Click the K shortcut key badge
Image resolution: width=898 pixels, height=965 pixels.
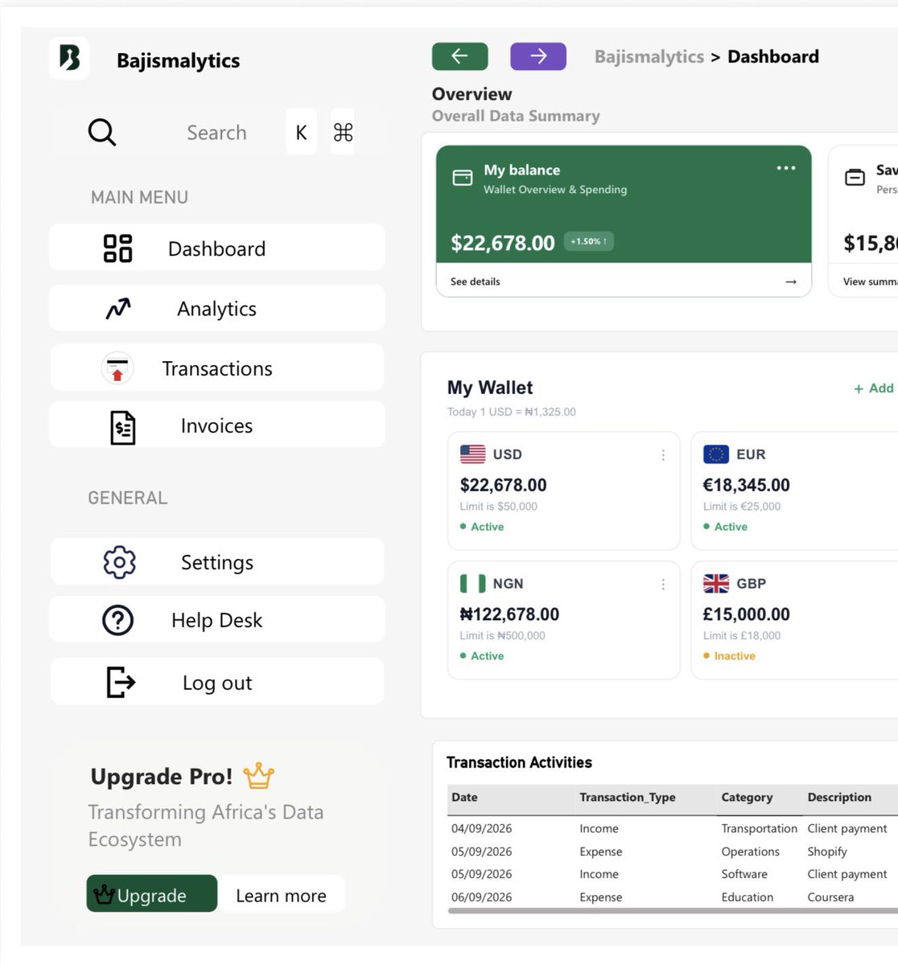[301, 132]
